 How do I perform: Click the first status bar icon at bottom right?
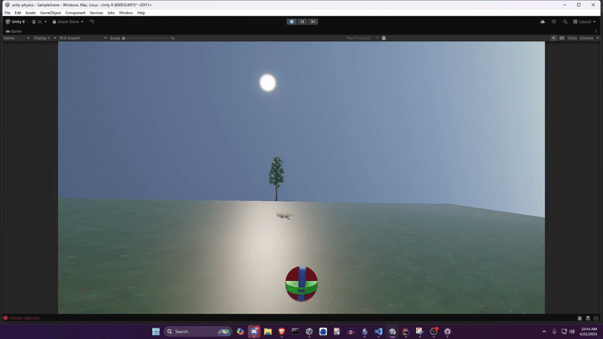click(x=580, y=318)
